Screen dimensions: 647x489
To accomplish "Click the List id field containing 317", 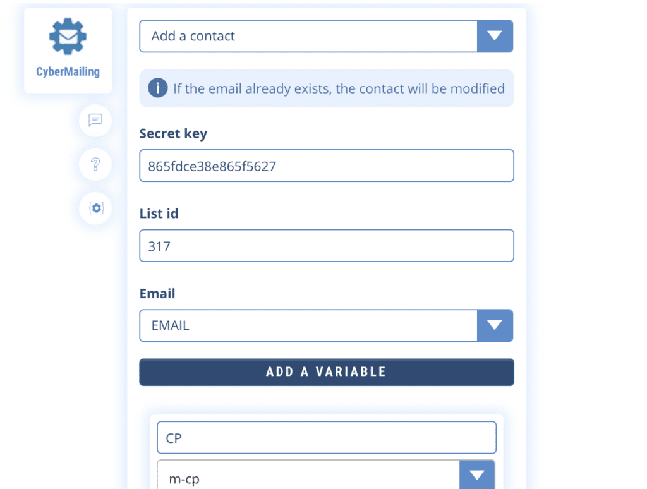I will coord(326,246).
